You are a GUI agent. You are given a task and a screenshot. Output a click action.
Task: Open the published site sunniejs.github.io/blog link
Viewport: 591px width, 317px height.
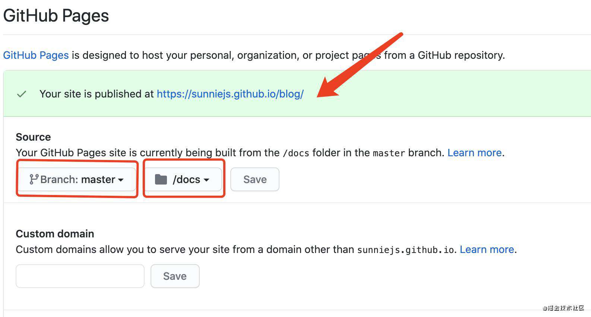point(230,94)
